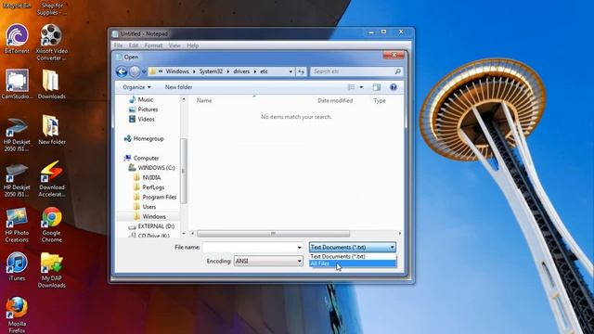Open the File name history dropdown
The height and width of the screenshot is (334, 594).
[x=299, y=248]
